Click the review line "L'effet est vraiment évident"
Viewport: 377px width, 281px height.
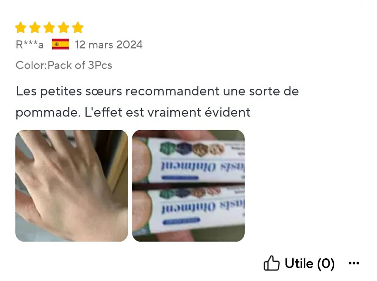point(167,112)
